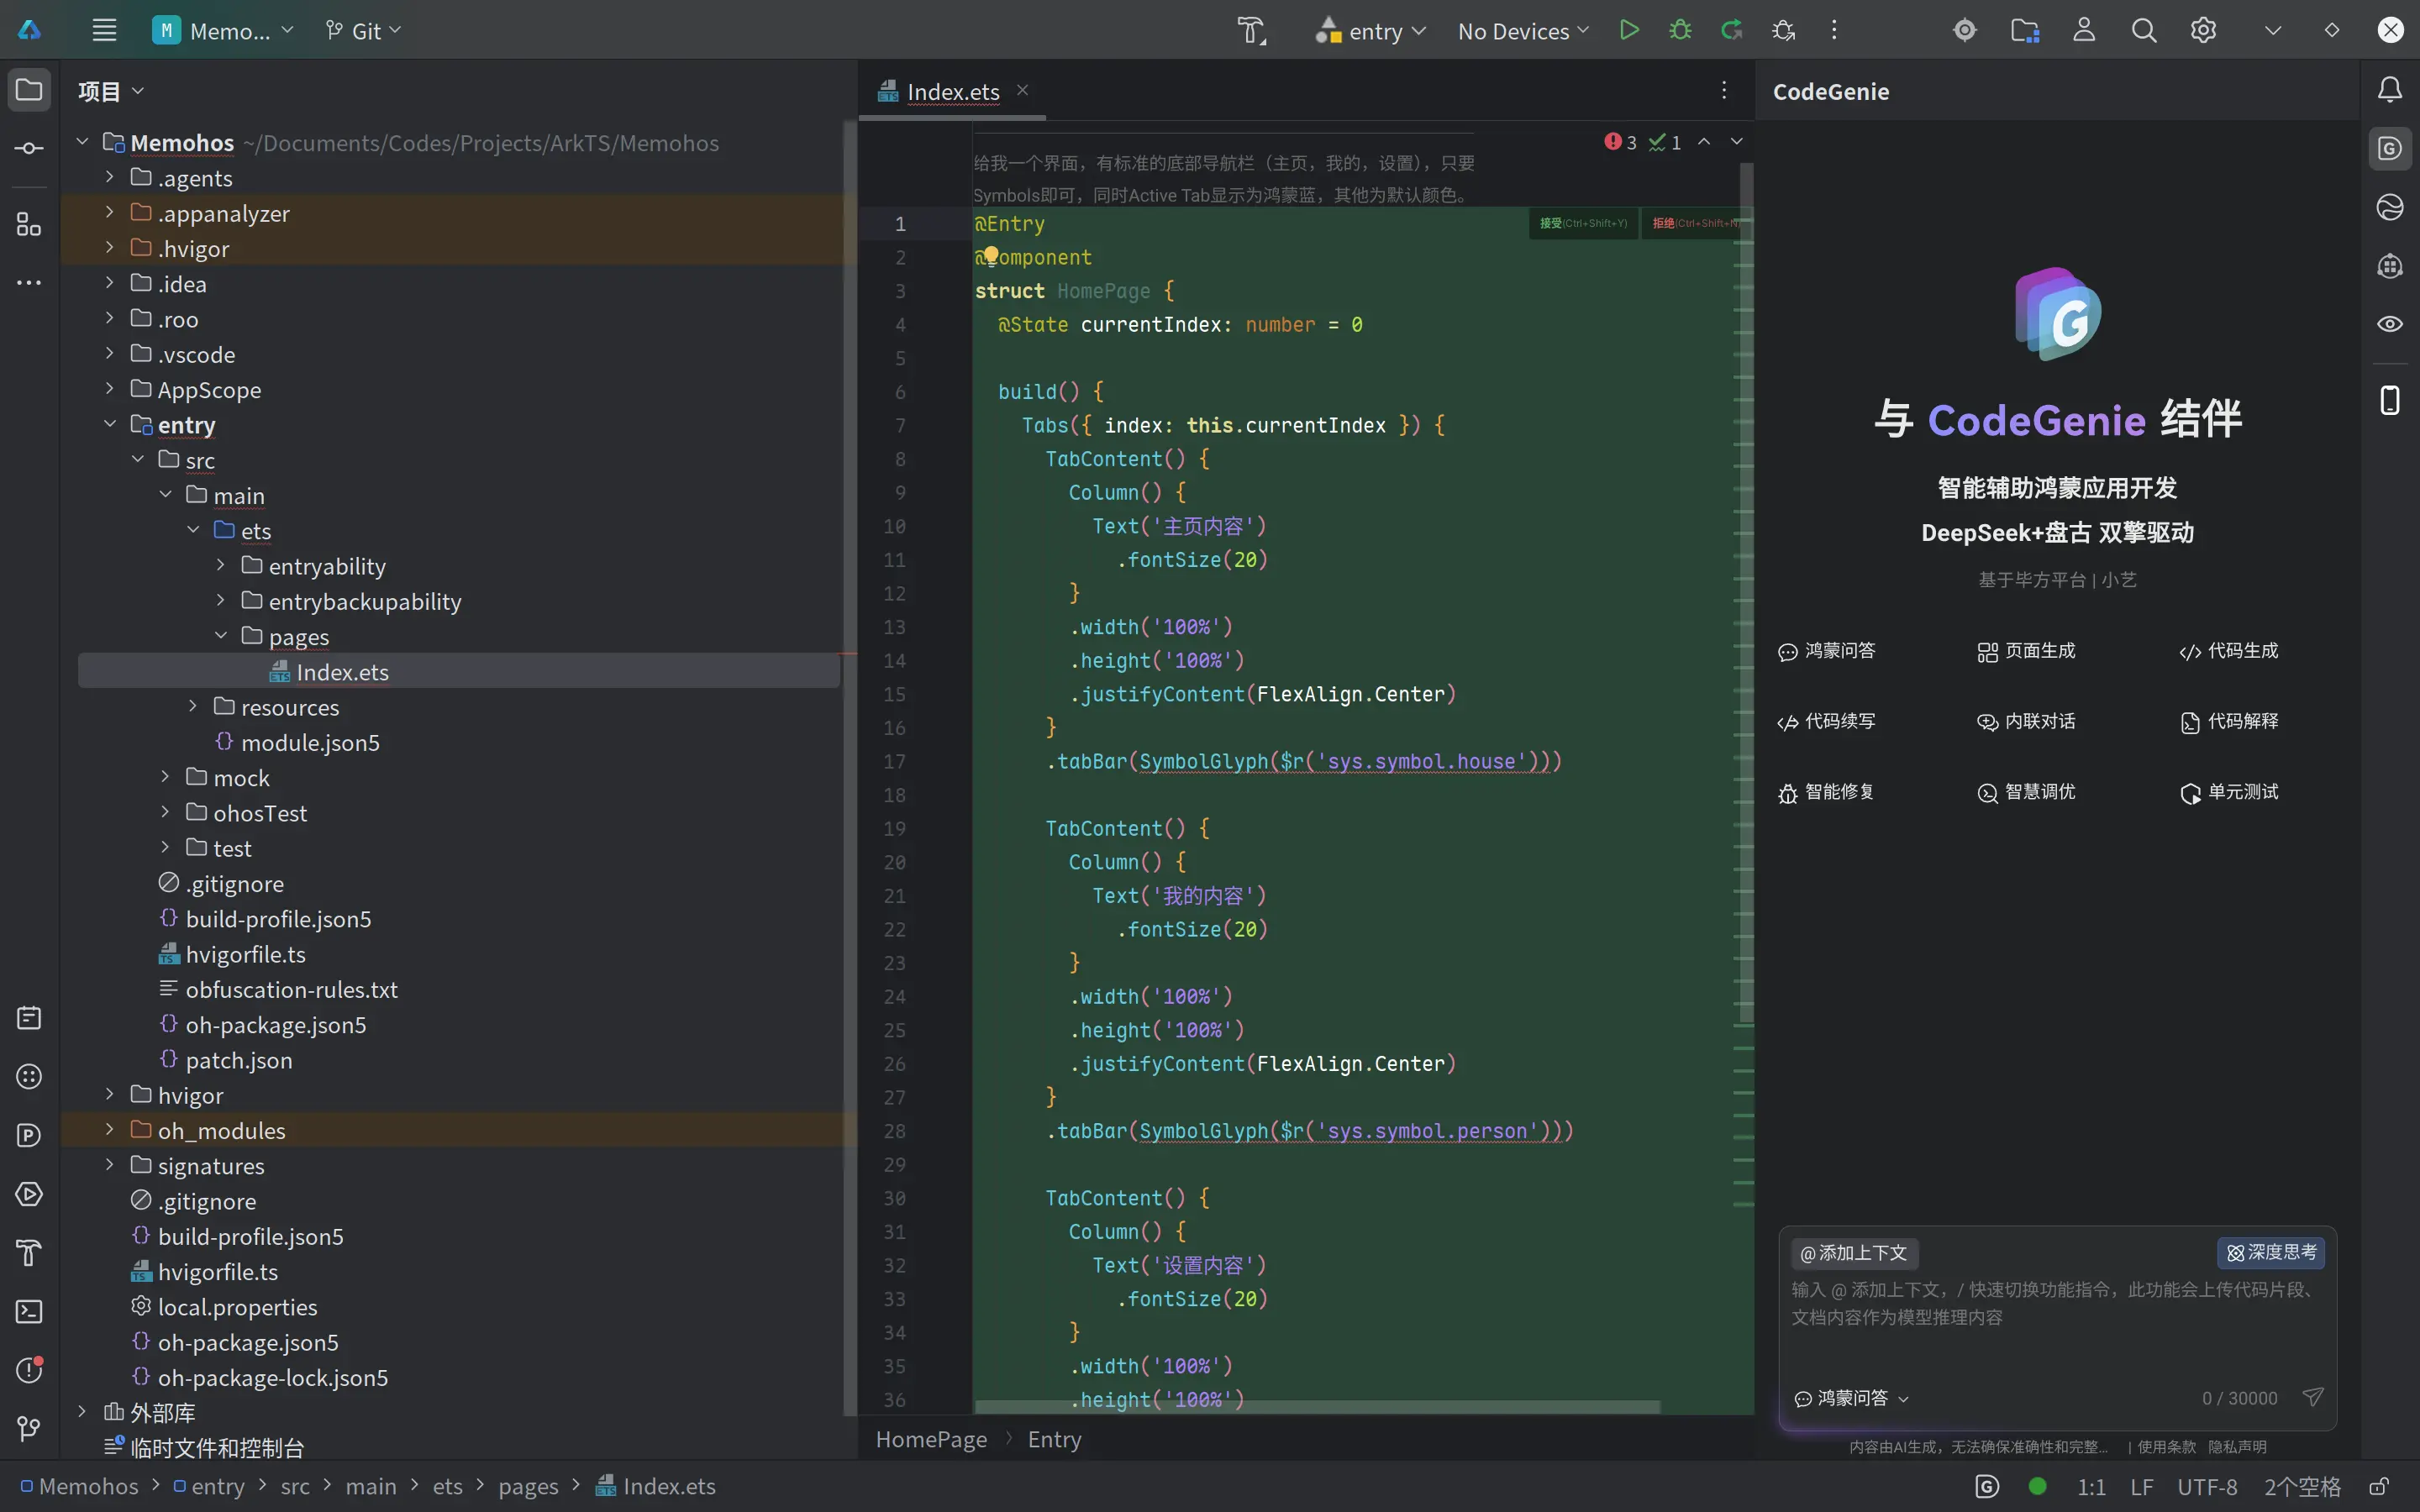Open 使用条款 terms of use link
The width and height of the screenshot is (2420, 1512).
click(2166, 1446)
